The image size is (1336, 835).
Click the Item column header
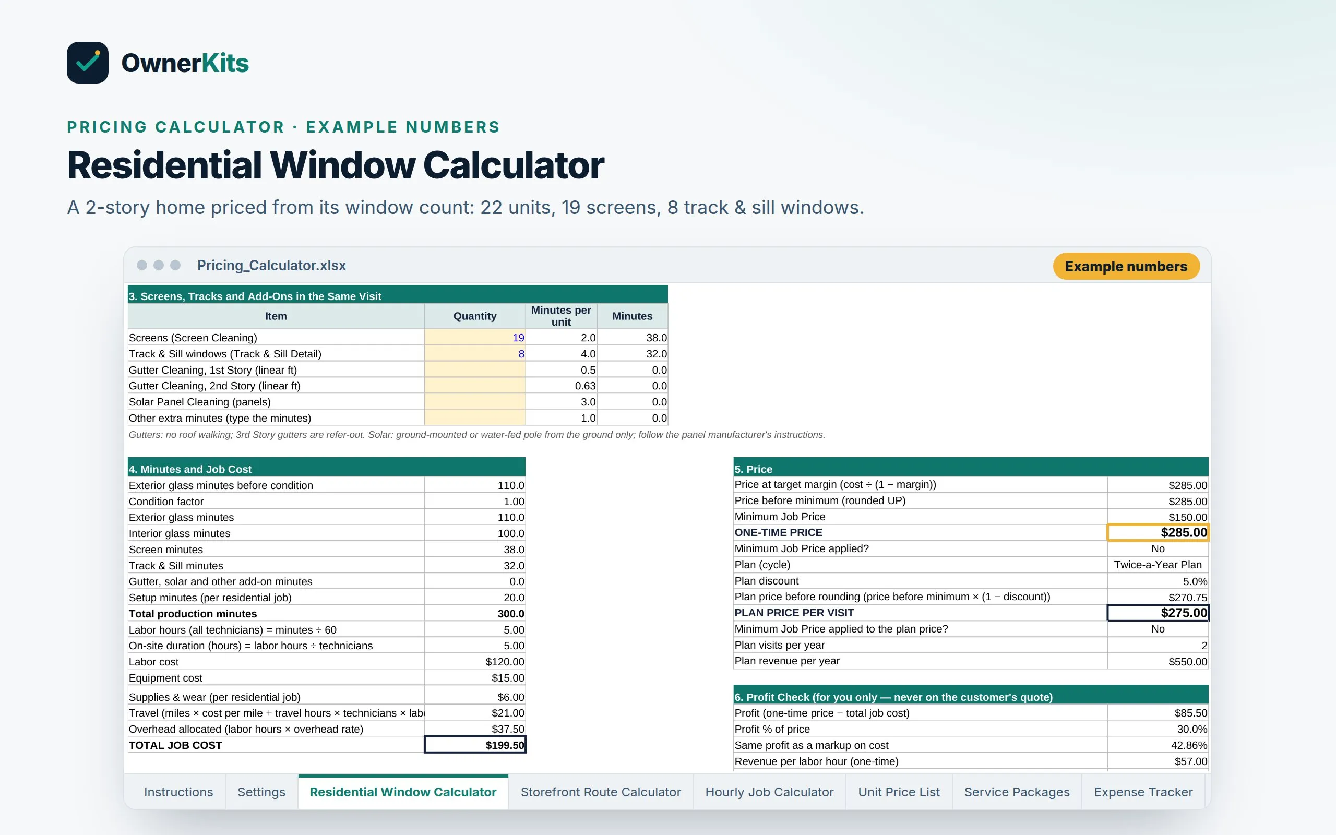click(276, 316)
